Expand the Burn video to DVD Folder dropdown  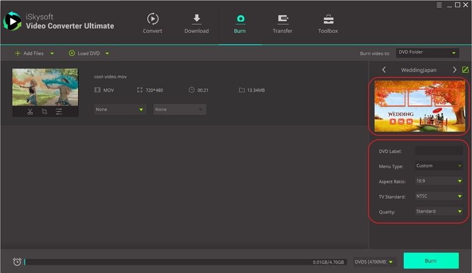[x=427, y=53]
